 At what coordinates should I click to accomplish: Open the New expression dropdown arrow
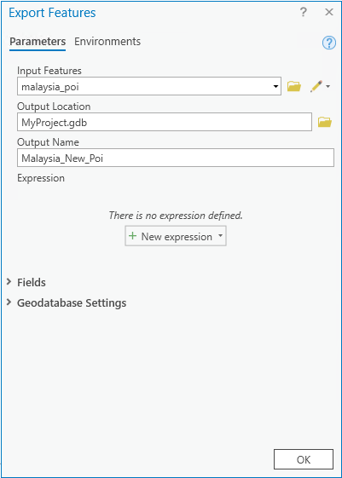point(220,236)
